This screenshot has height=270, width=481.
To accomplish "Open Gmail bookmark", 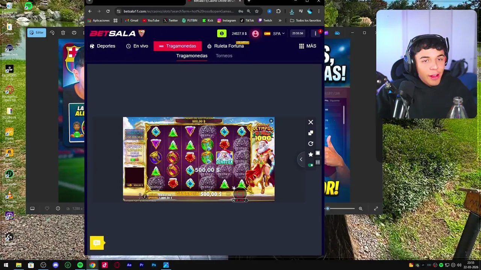I will 132,21.
